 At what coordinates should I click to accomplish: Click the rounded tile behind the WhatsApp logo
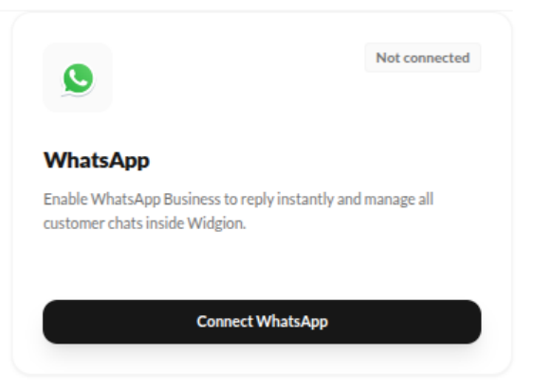point(78,77)
